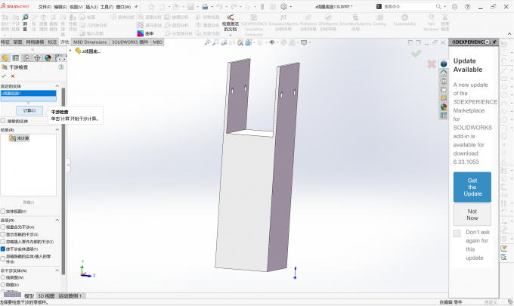Open the search command dropdown arrow
The image size is (514, 306).
(x=444, y=7)
